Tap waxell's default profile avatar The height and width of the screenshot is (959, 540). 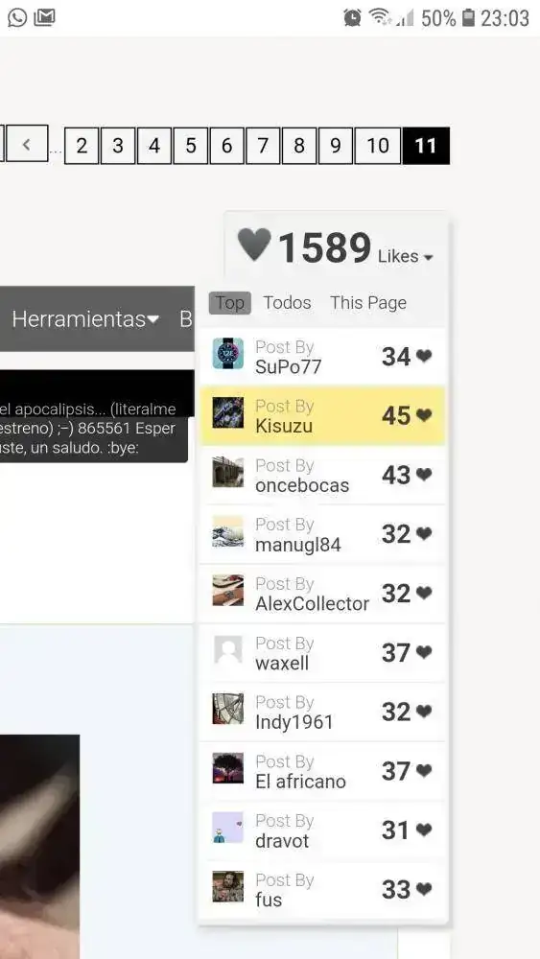tap(228, 649)
